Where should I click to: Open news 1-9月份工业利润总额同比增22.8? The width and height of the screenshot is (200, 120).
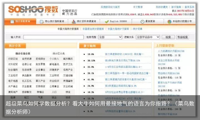pyautogui.click(x=124, y=67)
